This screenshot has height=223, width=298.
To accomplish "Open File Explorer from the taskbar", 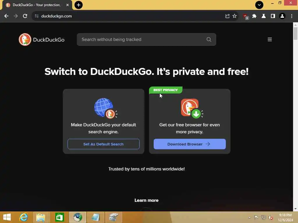I will [x=41, y=217].
